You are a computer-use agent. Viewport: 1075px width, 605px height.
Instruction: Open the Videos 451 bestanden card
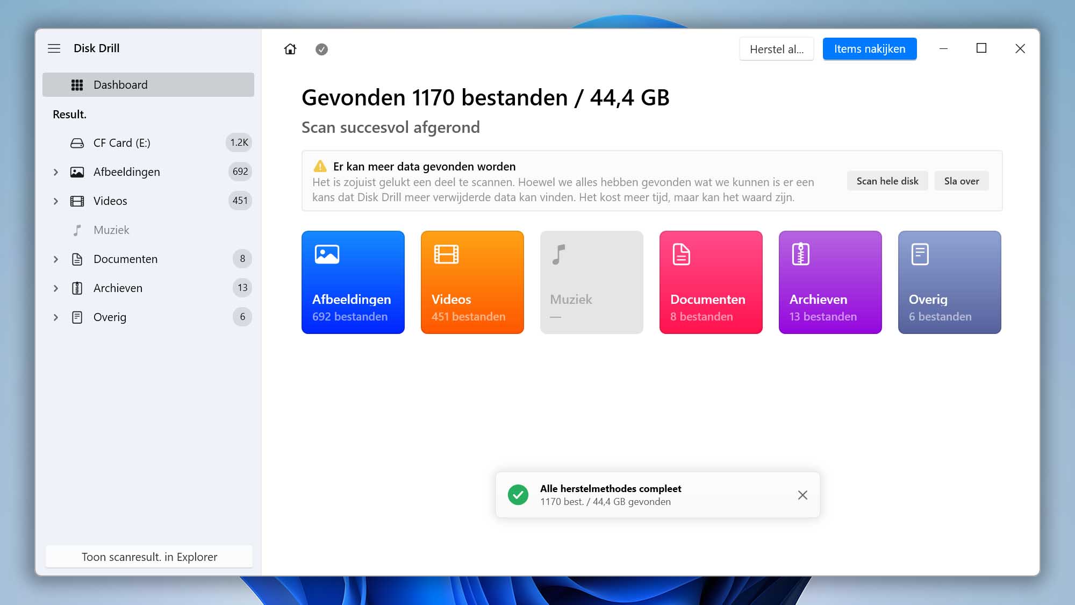472,282
